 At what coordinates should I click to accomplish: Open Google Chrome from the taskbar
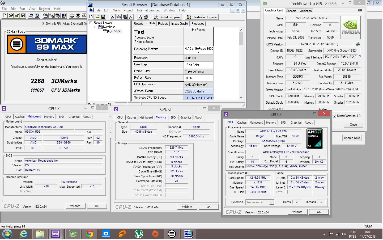pyautogui.click(x=90, y=234)
